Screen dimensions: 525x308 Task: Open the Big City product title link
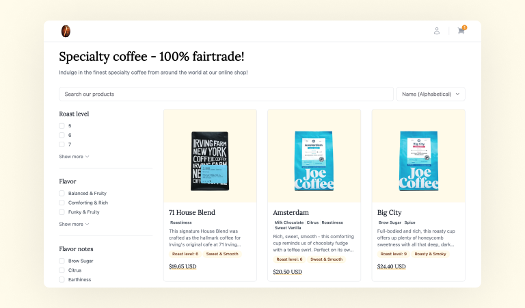(389, 212)
